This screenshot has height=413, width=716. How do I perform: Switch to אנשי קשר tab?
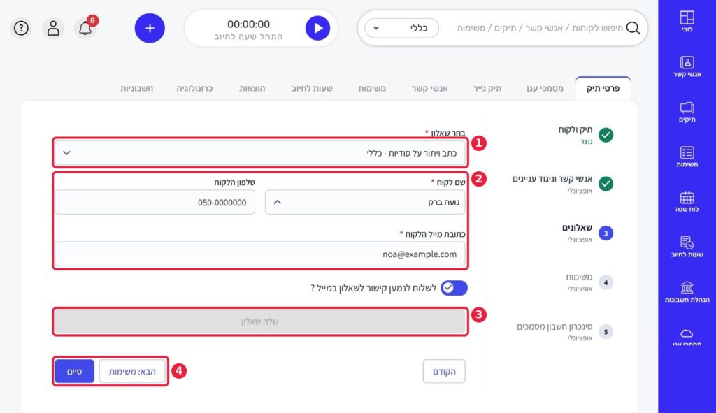point(430,89)
